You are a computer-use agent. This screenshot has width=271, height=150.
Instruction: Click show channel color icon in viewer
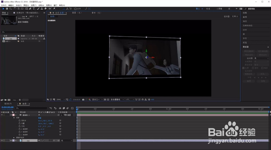point(89,100)
